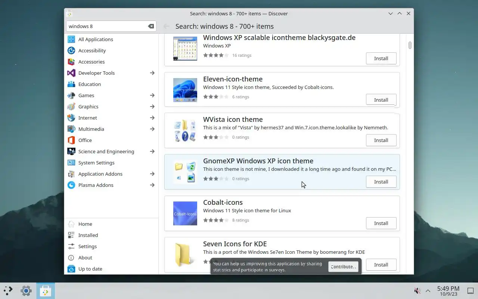Click the results list vertical scrollbar
The height and width of the screenshot is (299, 478).
coord(410,45)
